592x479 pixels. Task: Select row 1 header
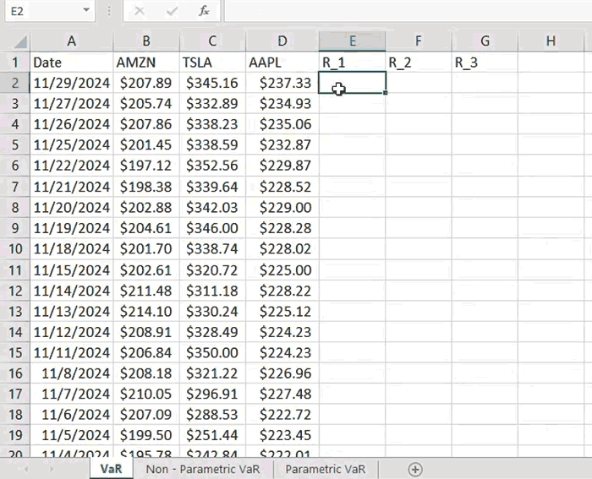point(15,63)
